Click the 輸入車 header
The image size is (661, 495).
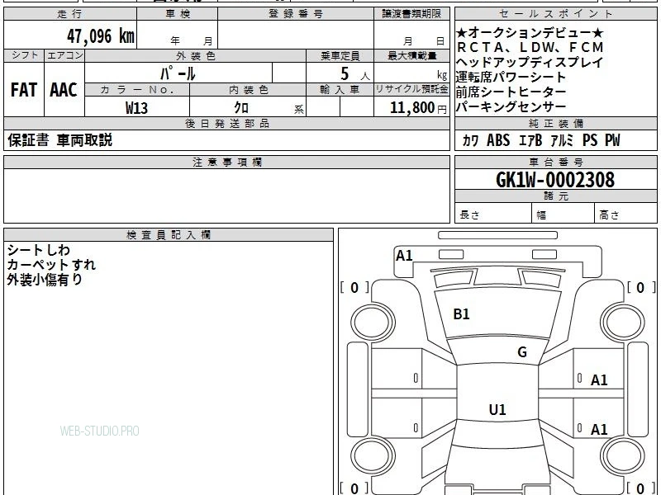tap(340, 90)
